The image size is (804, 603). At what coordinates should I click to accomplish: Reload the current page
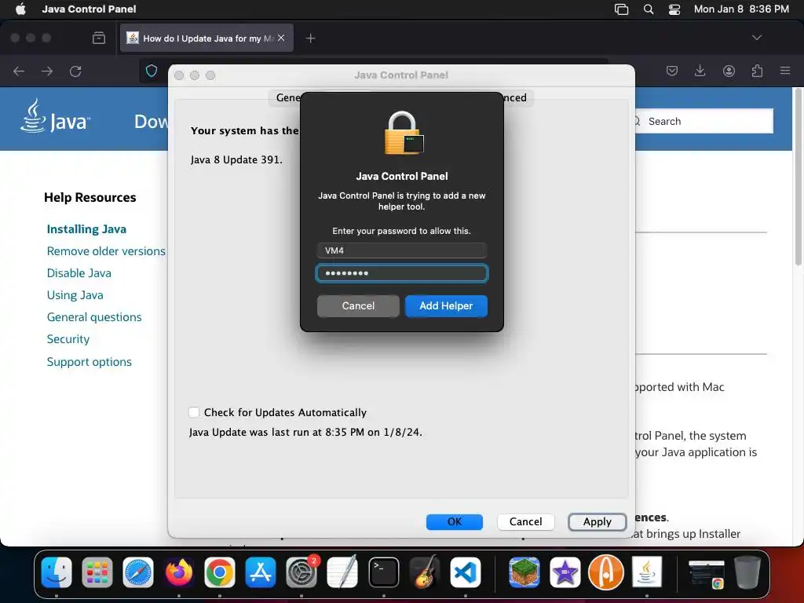point(75,71)
